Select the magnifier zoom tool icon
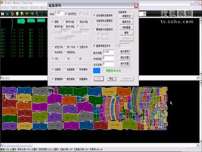The height and width of the screenshot is (152, 202). tap(37, 14)
